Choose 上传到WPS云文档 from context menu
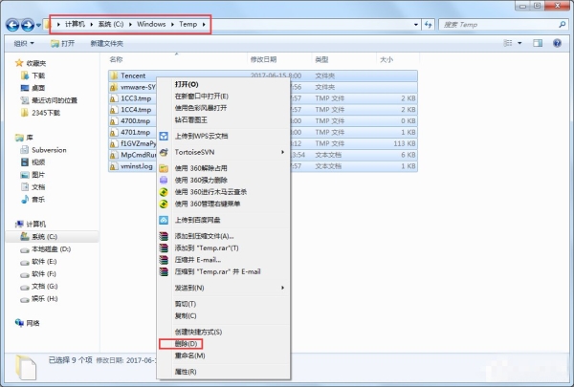Screen dimensions: 574x387 pyautogui.click(x=224, y=136)
